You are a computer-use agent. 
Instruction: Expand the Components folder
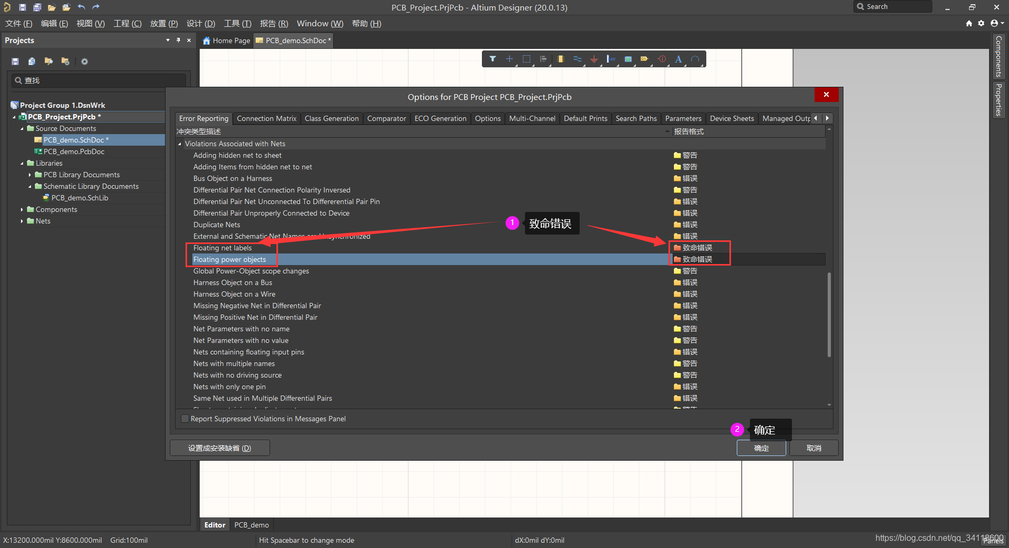pyautogui.click(x=22, y=209)
